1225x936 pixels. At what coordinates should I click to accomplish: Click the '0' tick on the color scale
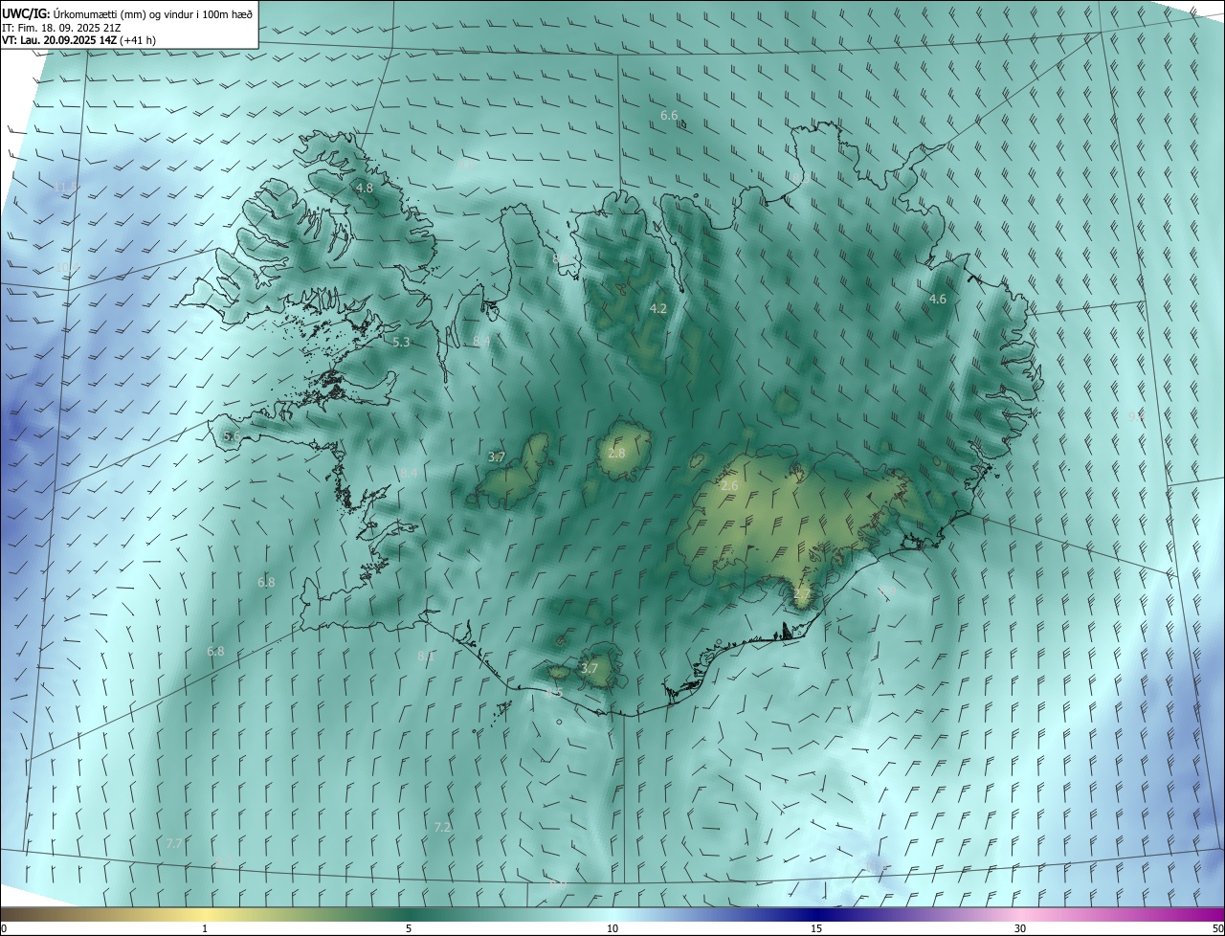3,929
